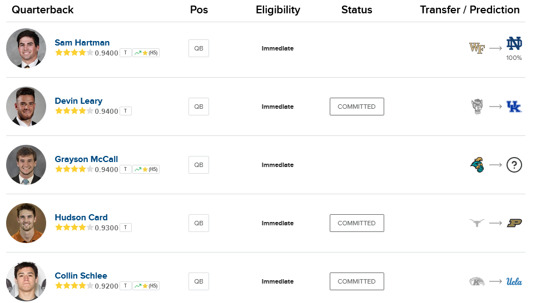Click Hudson Card's profile photo
Image resolution: width=536 pixels, height=303 pixels.
click(x=26, y=223)
